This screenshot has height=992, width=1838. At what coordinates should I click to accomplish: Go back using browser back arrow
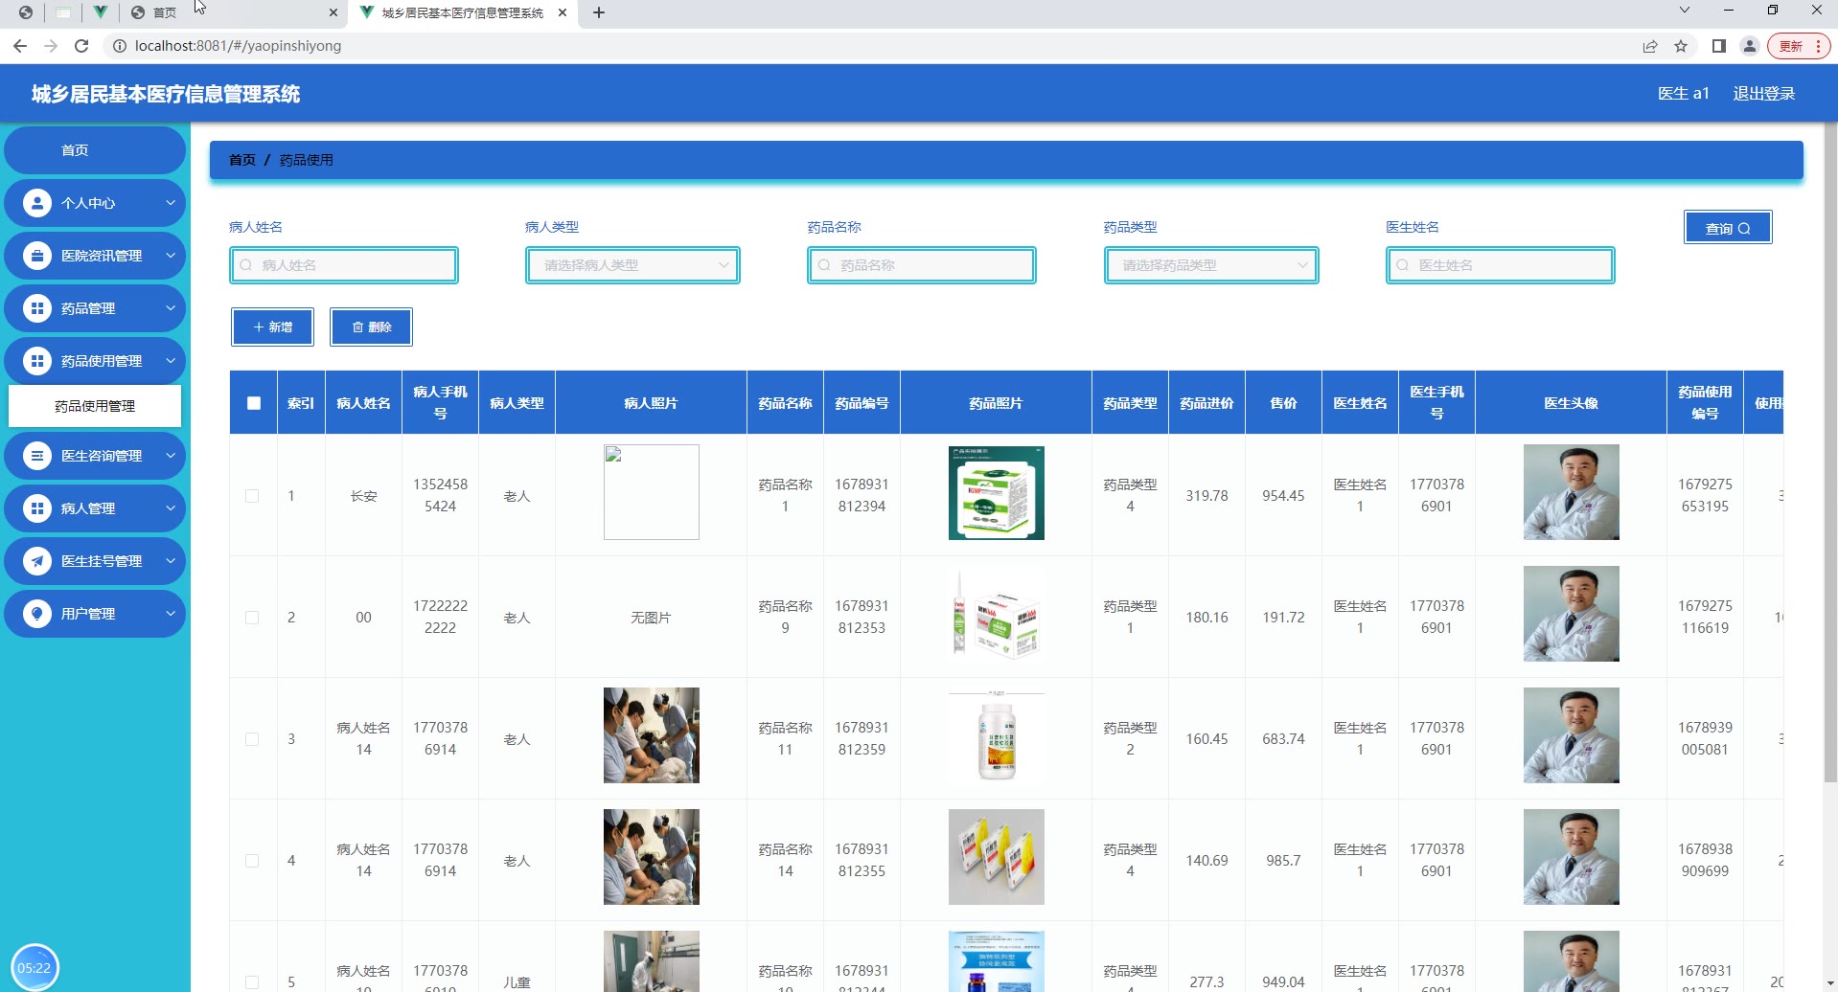20,46
